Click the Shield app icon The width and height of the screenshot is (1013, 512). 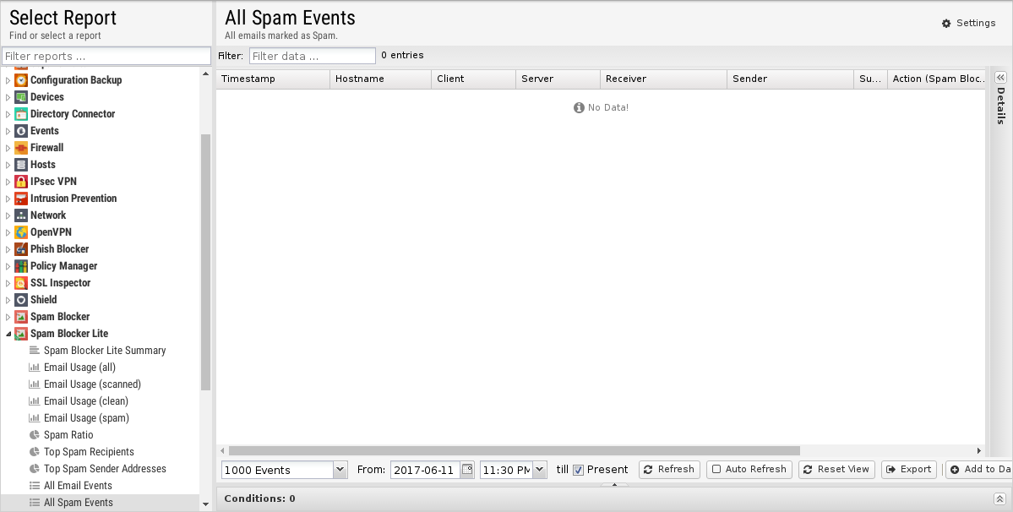(21, 300)
